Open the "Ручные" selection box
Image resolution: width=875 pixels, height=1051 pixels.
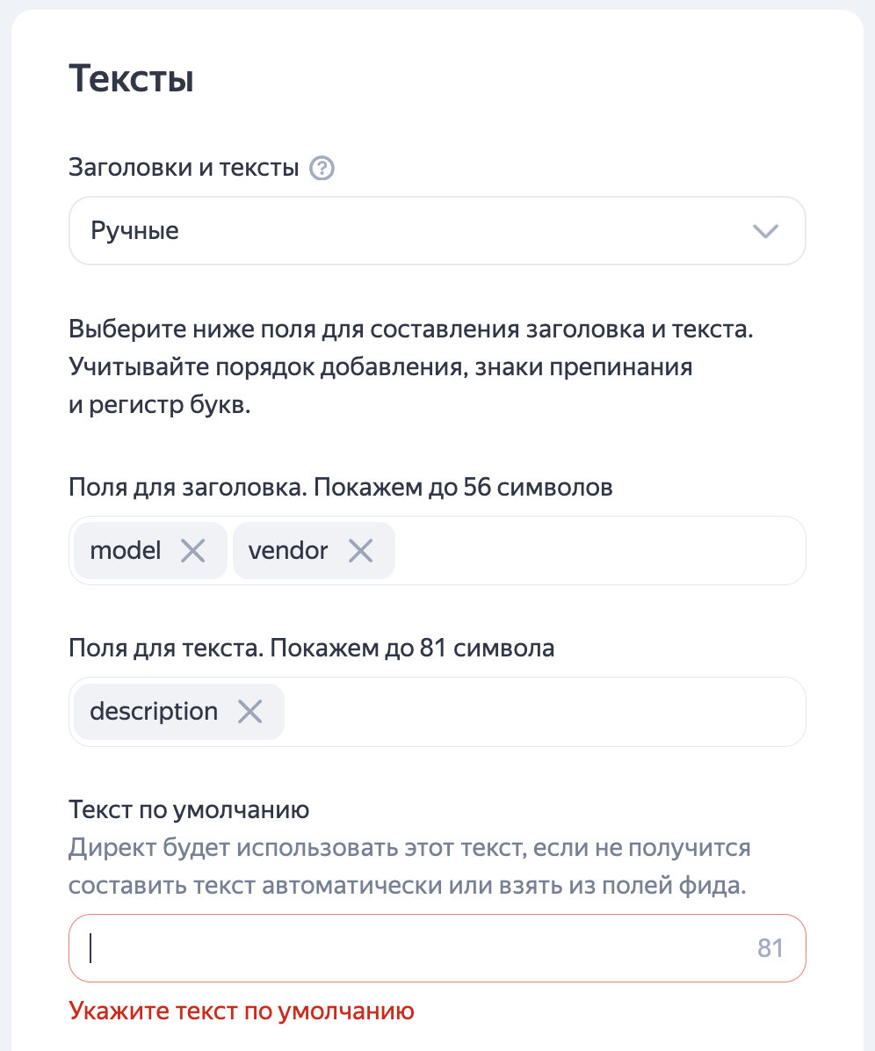(437, 230)
